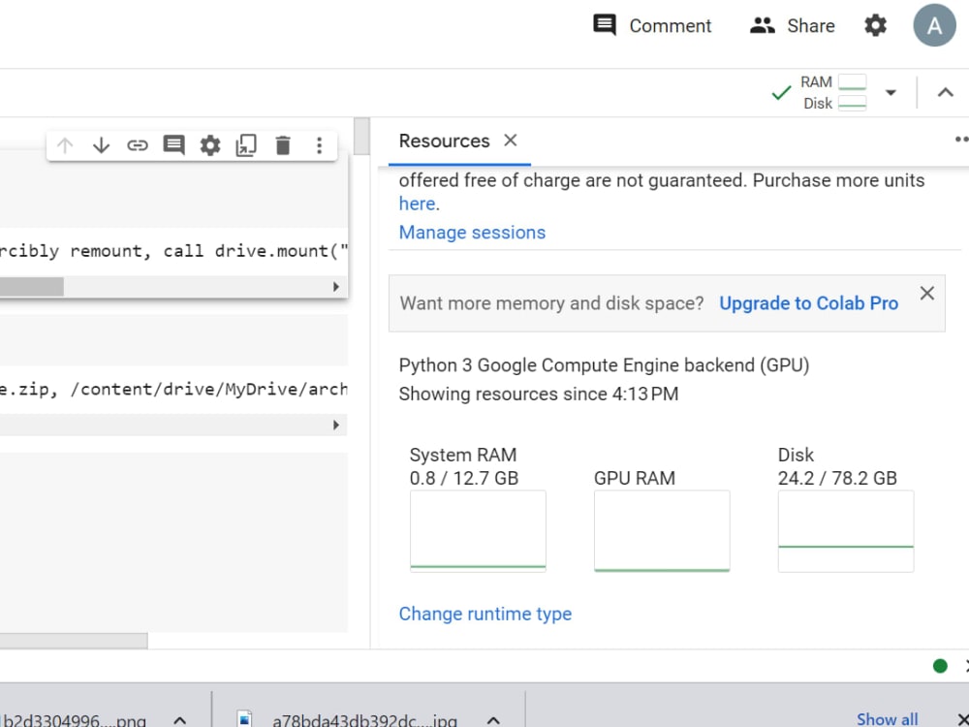Open Manage sessions link

click(x=472, y=233)
